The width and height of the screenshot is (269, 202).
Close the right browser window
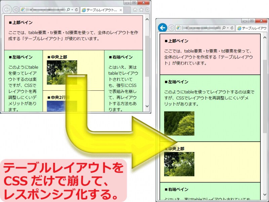[261, 21]
